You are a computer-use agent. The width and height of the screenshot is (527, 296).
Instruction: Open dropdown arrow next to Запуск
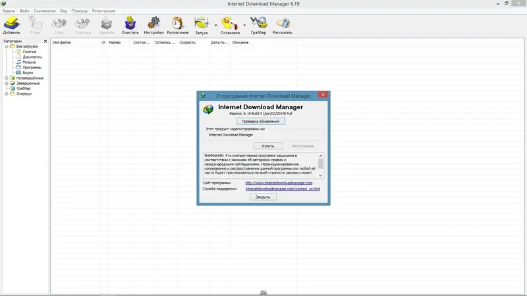(216, 25)
